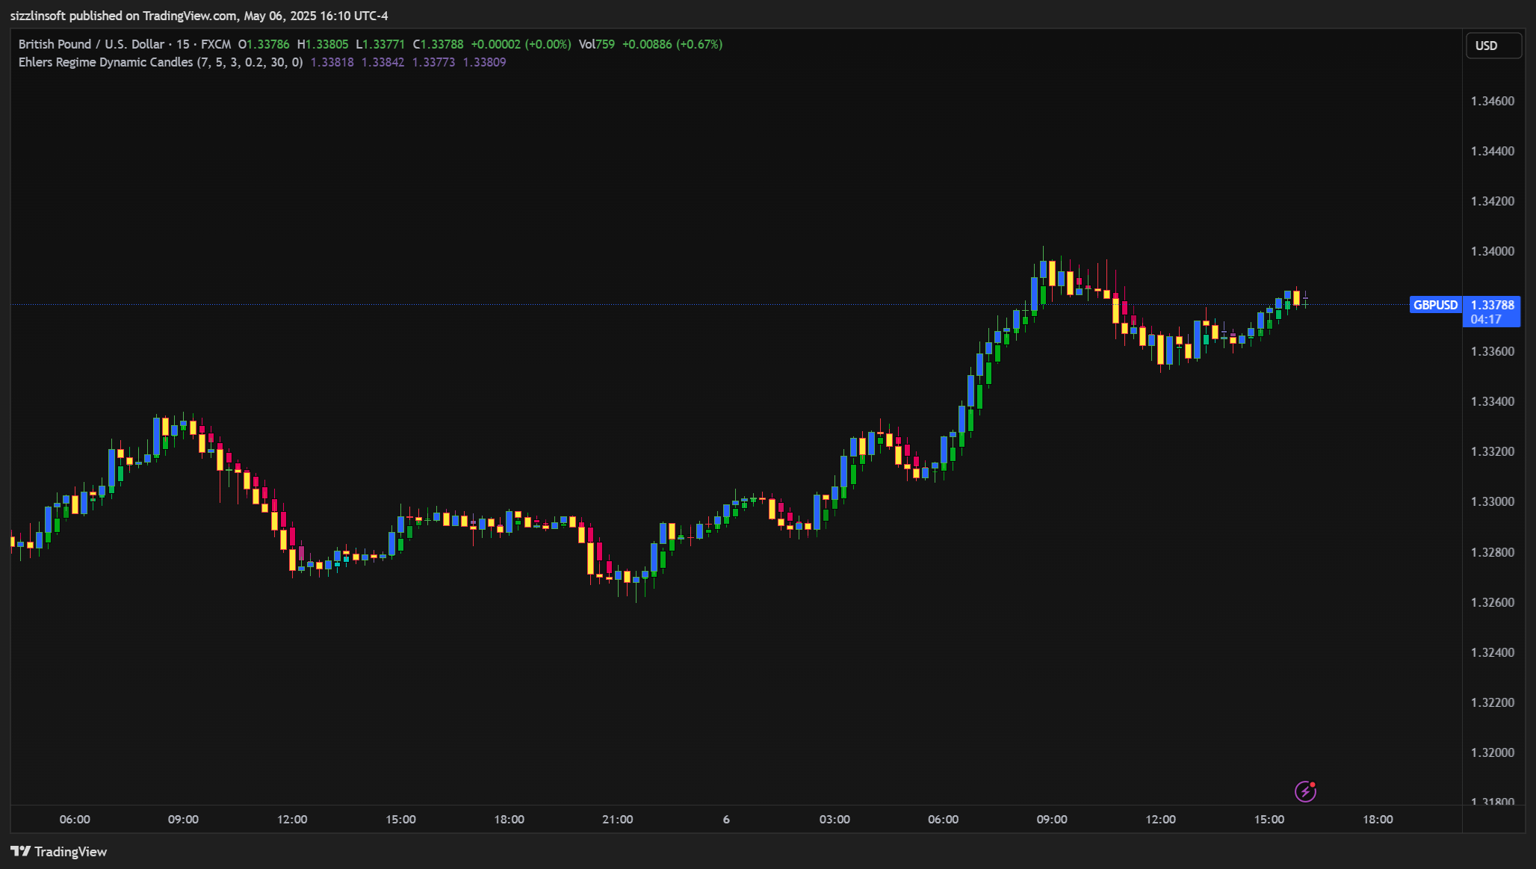Click the 1.33600 price axis label
Image resolution: width=1536 pixels, height=869 pixels.
(1493, 351)
